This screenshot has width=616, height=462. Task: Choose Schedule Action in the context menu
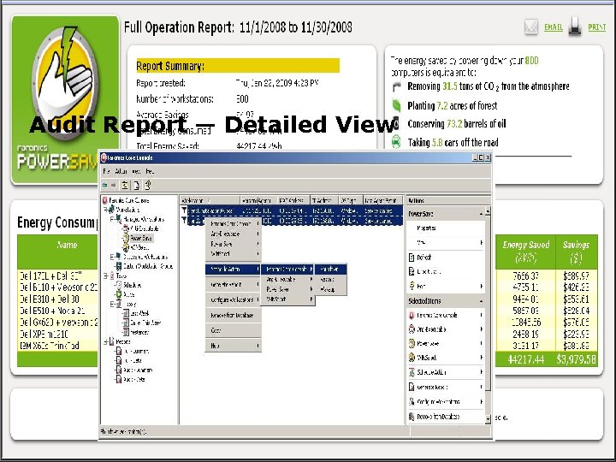234,269
